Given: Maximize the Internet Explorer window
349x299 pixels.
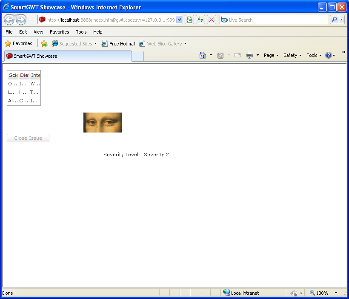Looking at the screenshot, I should 332,7.
